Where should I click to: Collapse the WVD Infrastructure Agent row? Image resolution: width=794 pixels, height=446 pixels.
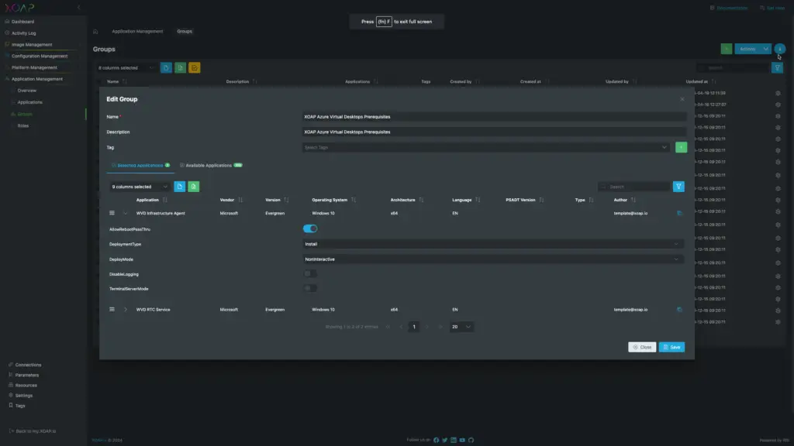pyautogui.click(x=125, y=213)
